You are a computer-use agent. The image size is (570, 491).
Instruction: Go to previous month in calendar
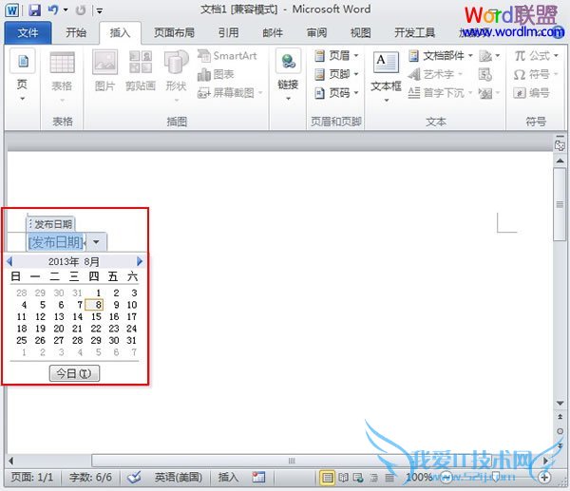tap(9, 261)
